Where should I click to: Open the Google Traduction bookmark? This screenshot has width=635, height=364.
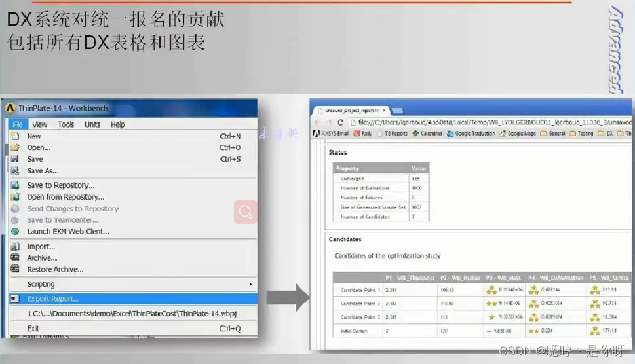pos(471,133)
